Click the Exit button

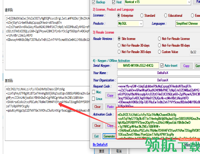tap(97, 136)
